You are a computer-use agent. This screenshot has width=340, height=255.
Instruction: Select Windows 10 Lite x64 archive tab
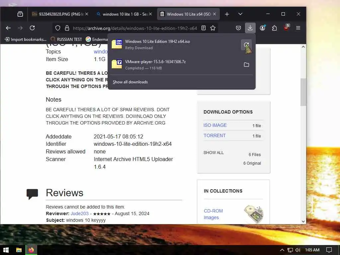[x=189, y=14]
